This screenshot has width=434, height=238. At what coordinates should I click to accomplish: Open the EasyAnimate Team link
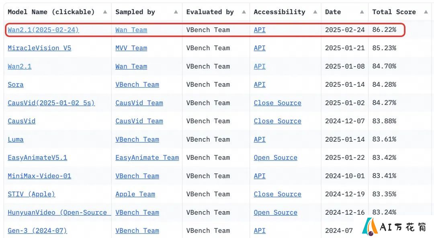pos(147,158)
